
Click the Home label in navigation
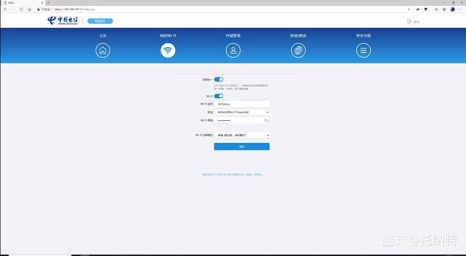coord(103,36)
